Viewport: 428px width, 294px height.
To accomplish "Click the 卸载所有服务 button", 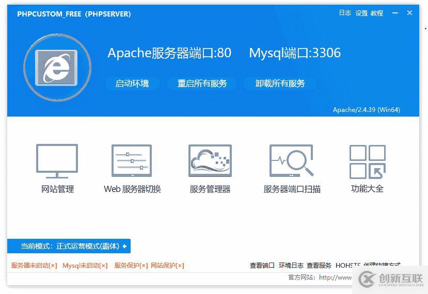I will click(x=280, y=83).
